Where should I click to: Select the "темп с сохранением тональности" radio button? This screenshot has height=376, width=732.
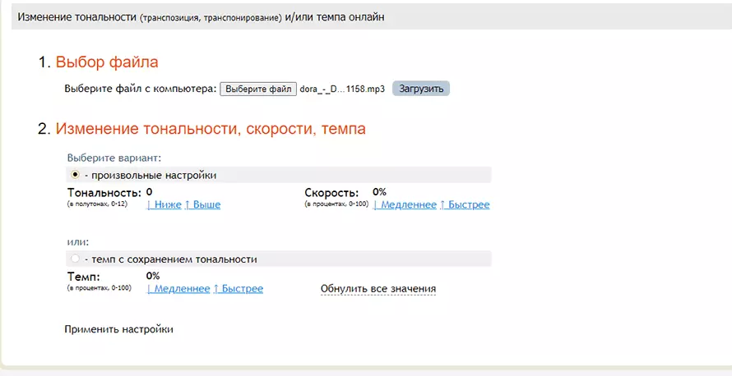point(76,259)
